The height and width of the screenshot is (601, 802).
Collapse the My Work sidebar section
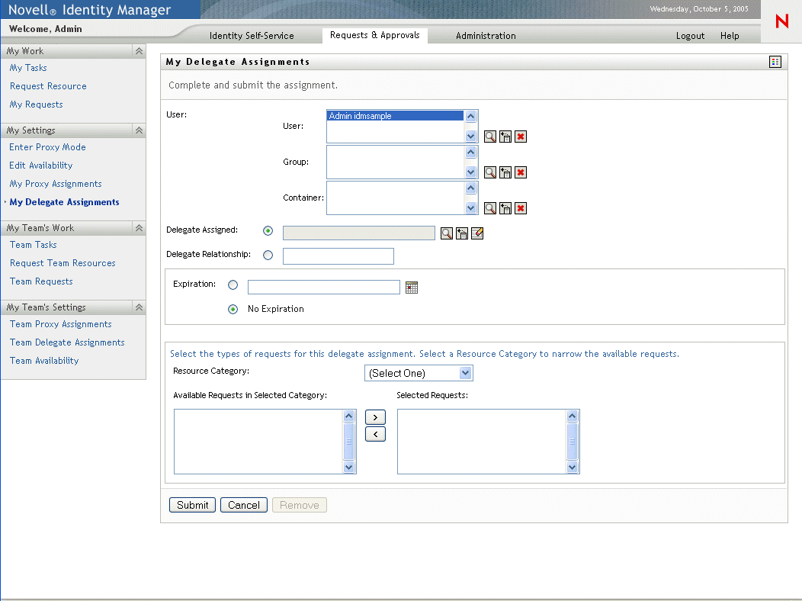coord(139,51)
